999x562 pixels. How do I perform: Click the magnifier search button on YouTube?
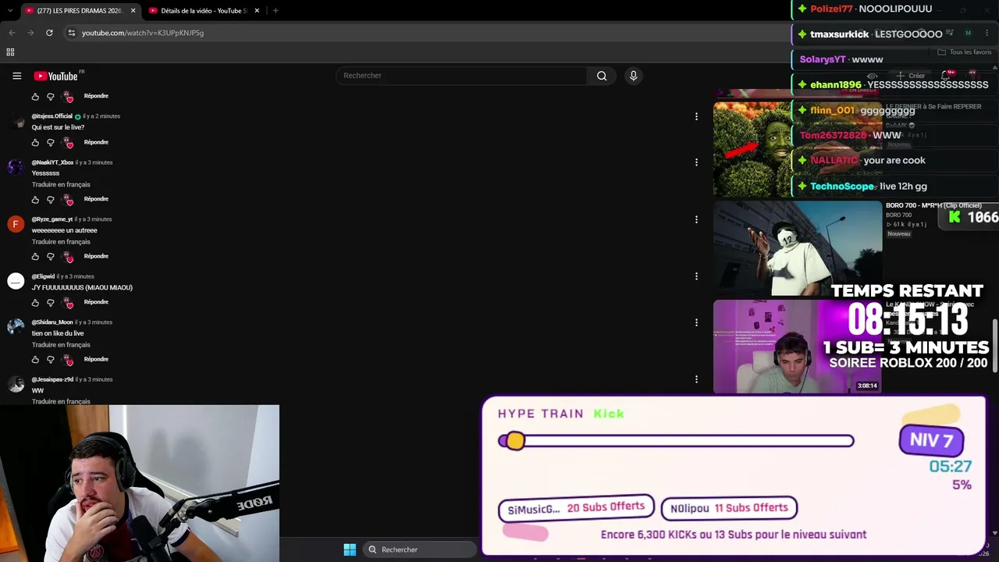click(602, 76)
